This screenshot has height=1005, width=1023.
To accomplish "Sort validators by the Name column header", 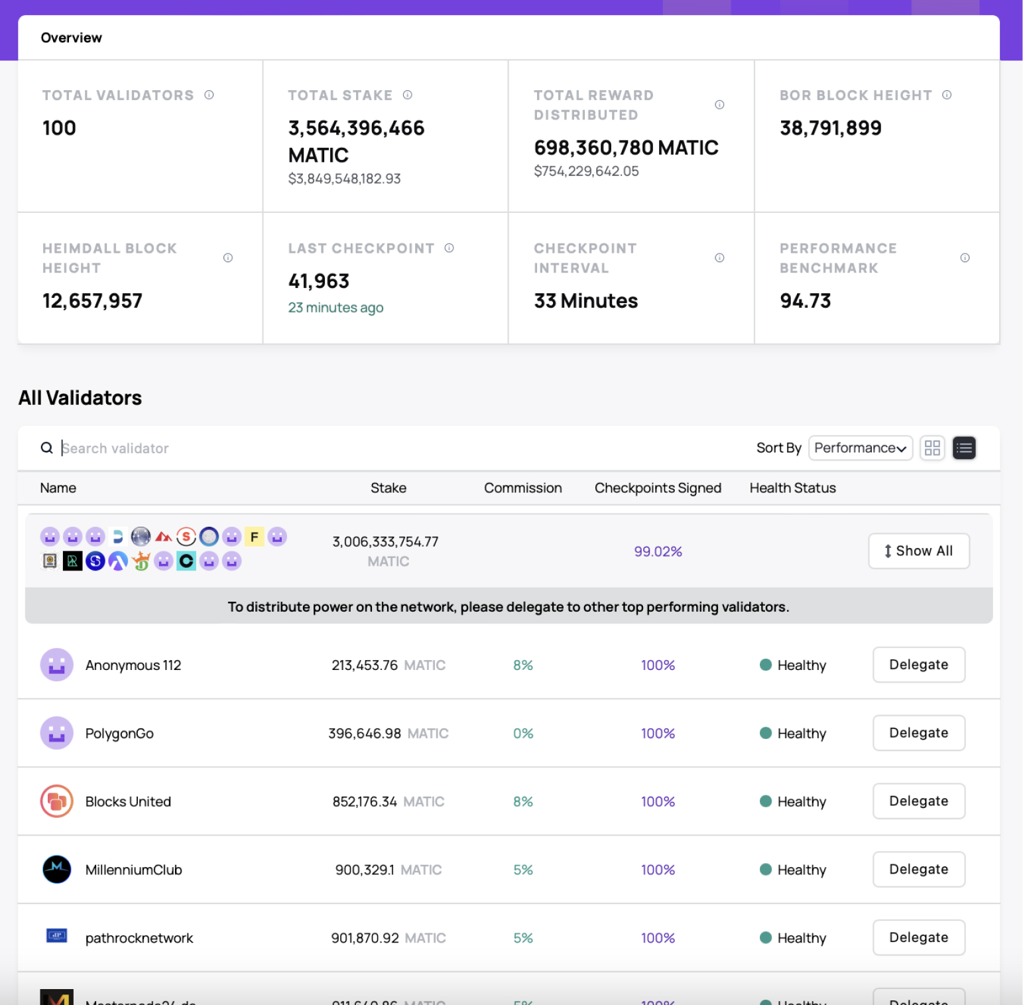I will (x=58, y=488).
